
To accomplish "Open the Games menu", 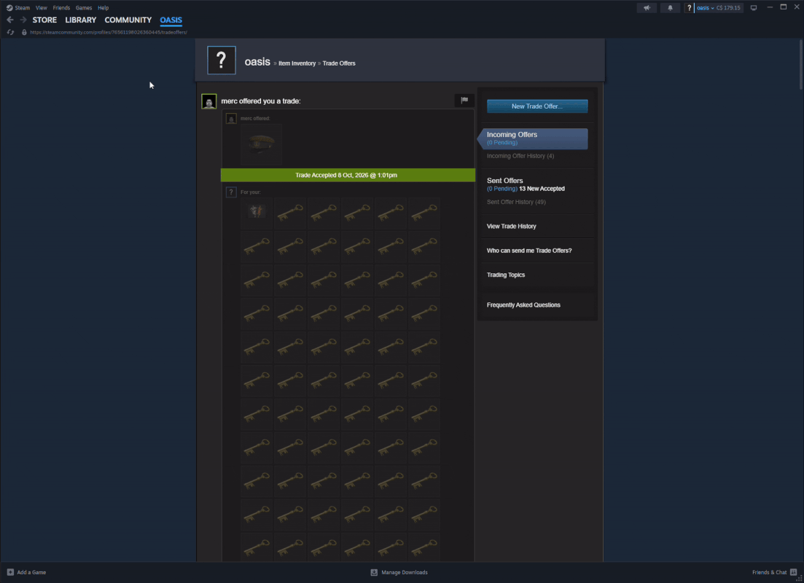I will point(84,8).
